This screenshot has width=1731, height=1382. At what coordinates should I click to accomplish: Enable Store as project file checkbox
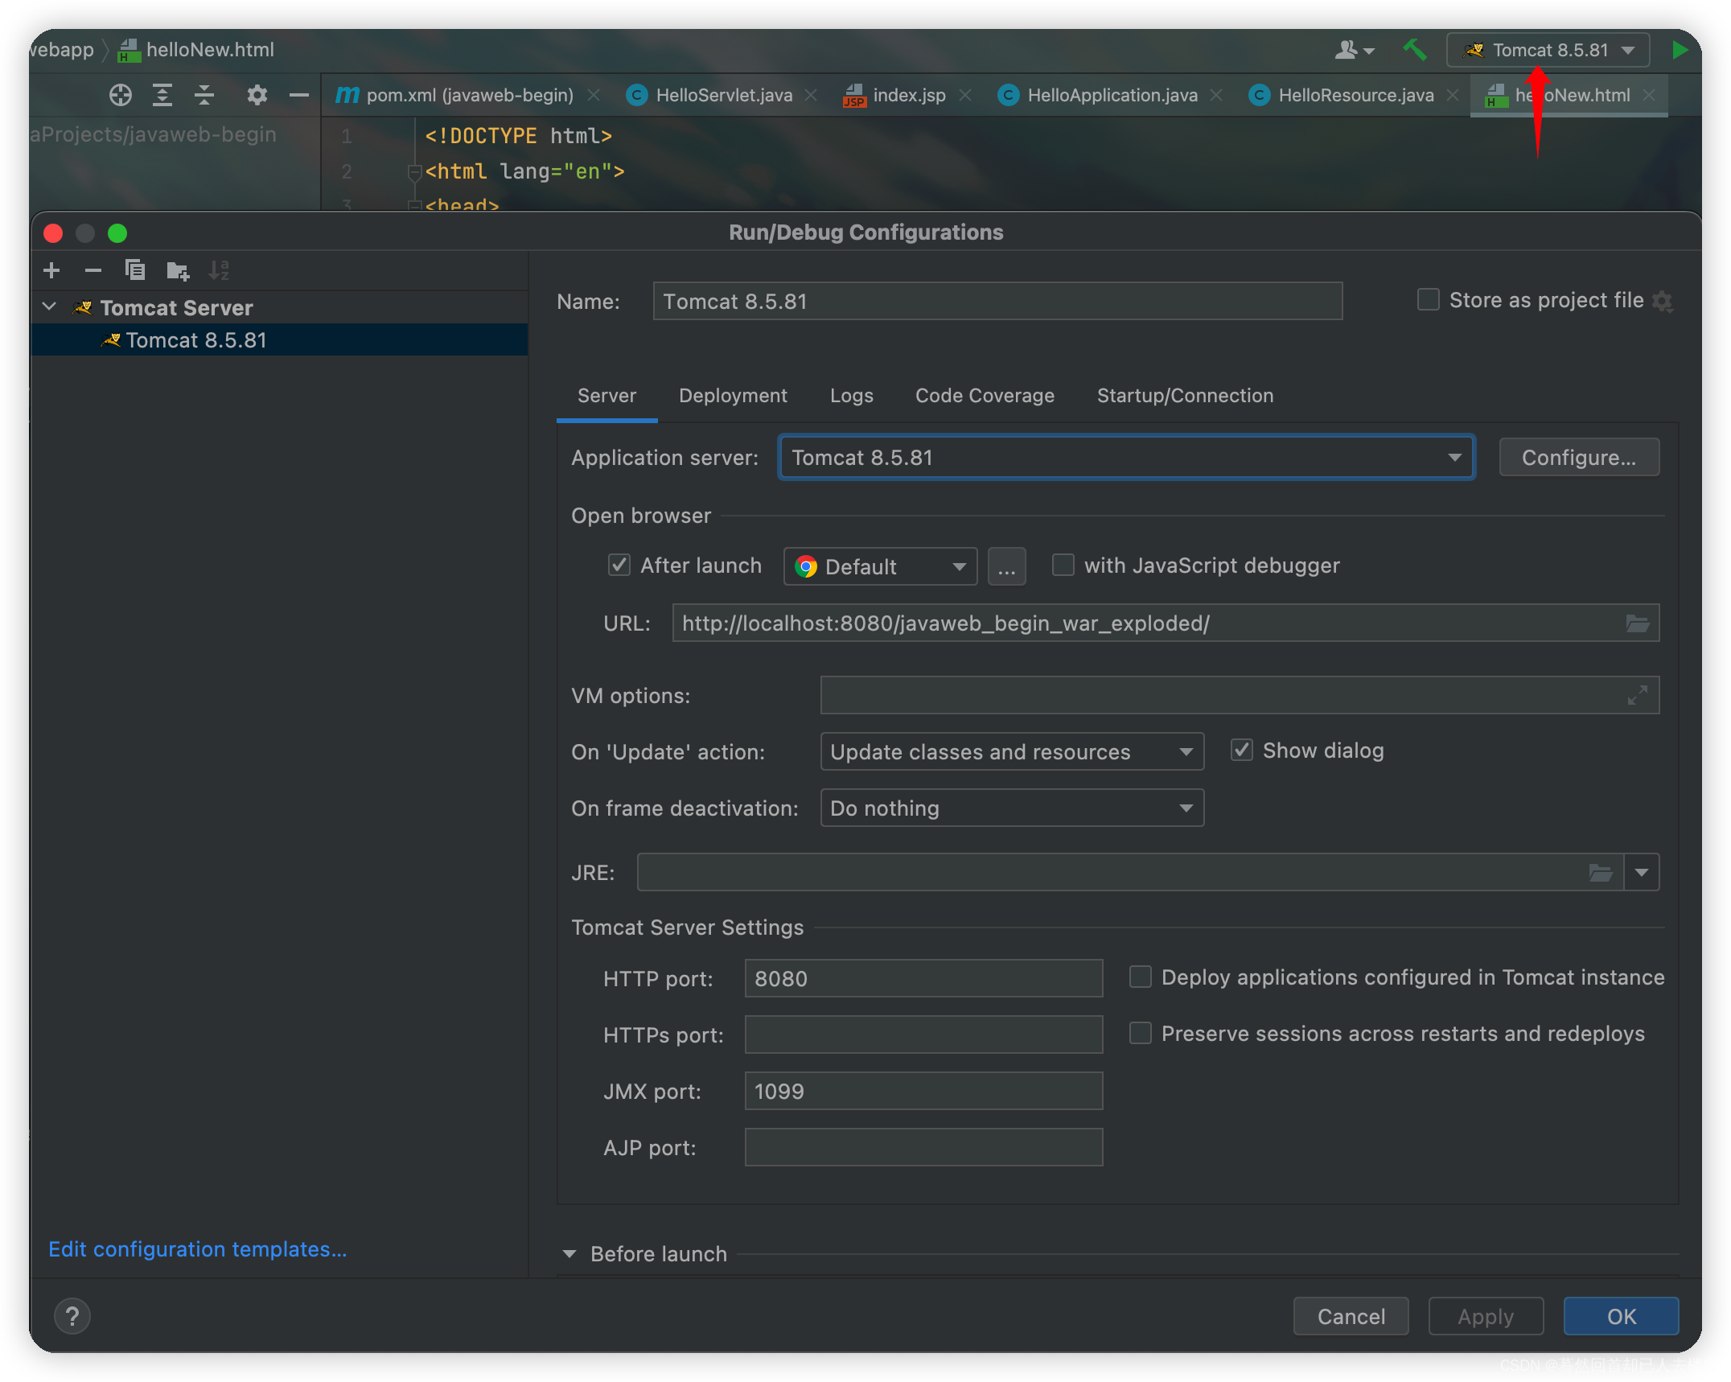coord(1425,302)
